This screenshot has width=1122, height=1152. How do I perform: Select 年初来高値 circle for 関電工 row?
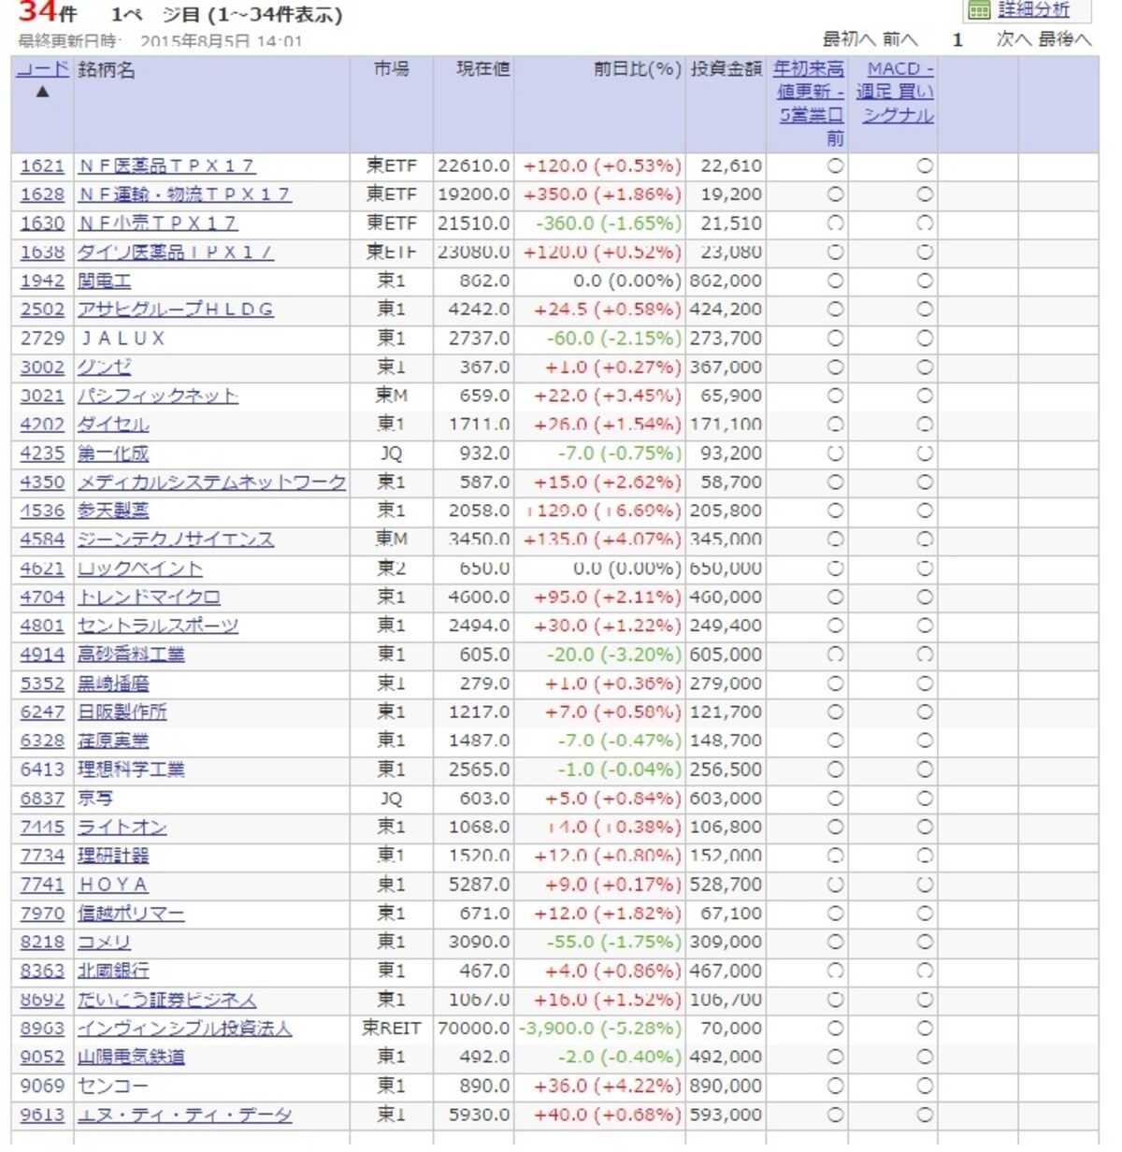(835, 281)
